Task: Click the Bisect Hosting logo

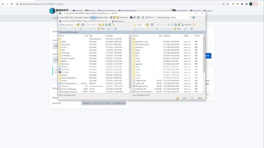Action: point(59,11)
